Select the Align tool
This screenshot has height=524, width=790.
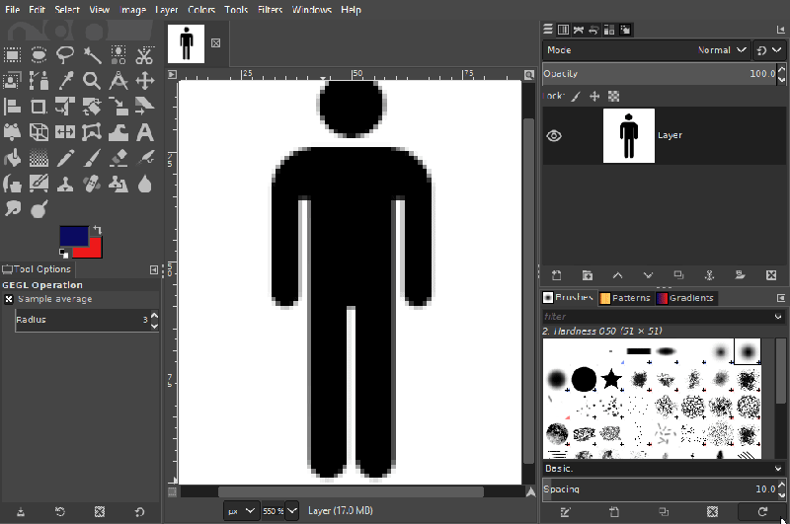point(12,107)
